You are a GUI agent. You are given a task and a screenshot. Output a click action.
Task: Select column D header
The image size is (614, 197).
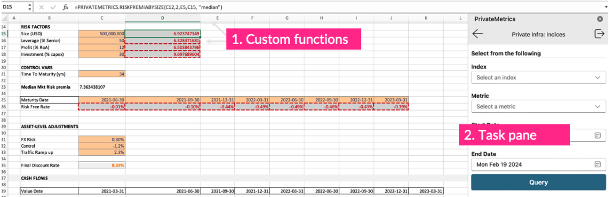(x=162, y=18)
